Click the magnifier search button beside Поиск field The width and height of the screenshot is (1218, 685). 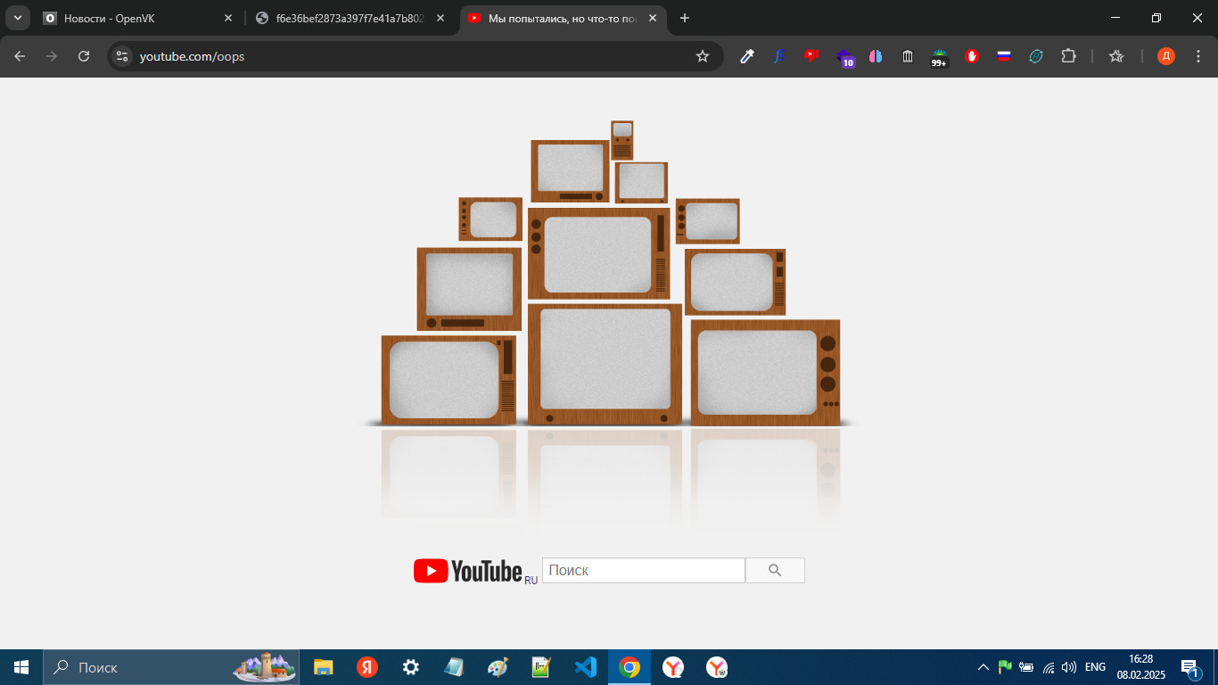(775, 571)
